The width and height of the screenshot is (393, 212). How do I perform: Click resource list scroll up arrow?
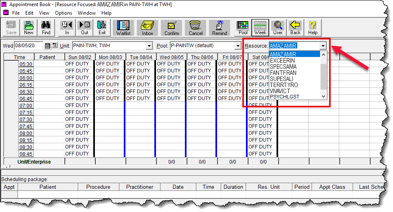tap(324, 54)
